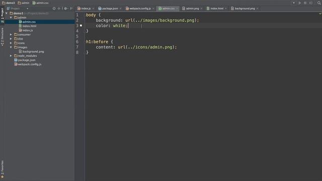
Task: Click the Project tool window side tab
Action: coord(2,15)
